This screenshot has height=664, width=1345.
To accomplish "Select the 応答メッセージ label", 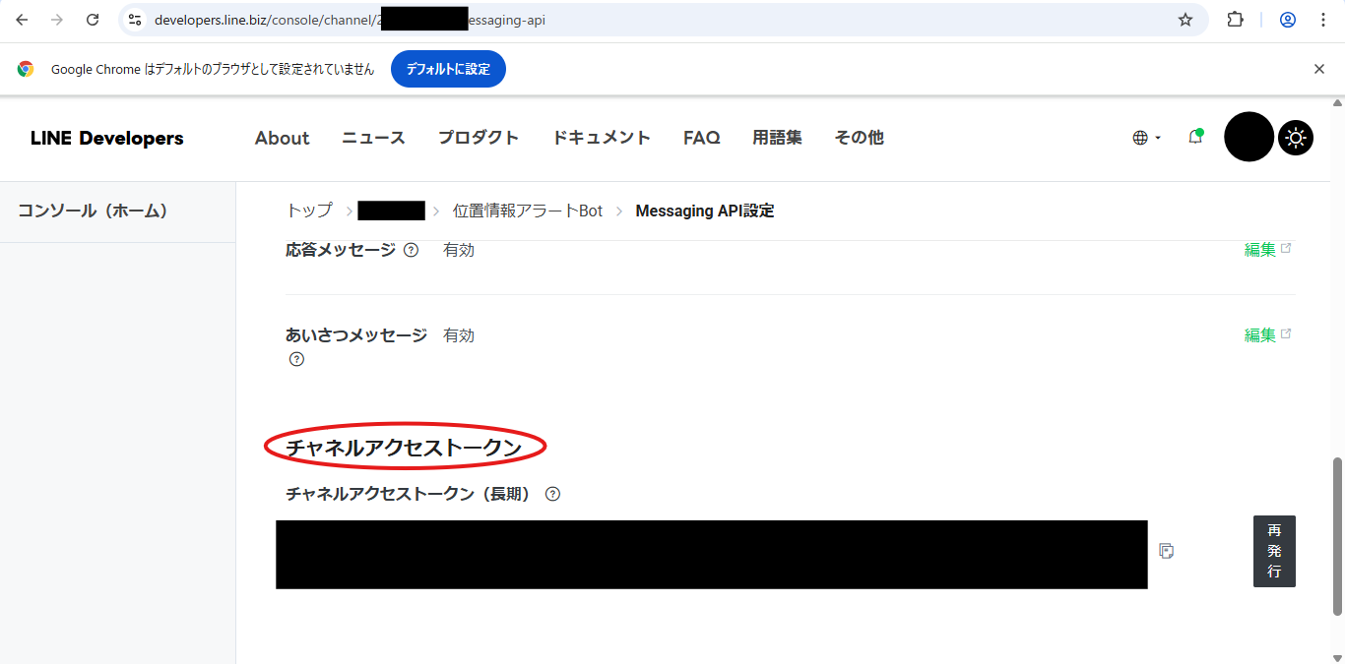I will pyautogui.click(x=341, y=250).
